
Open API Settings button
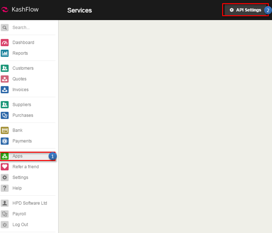click(245, 10)
